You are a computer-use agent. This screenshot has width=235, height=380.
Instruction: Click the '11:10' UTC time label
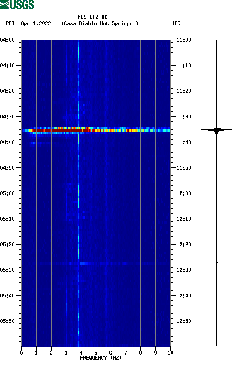point(183,66)
